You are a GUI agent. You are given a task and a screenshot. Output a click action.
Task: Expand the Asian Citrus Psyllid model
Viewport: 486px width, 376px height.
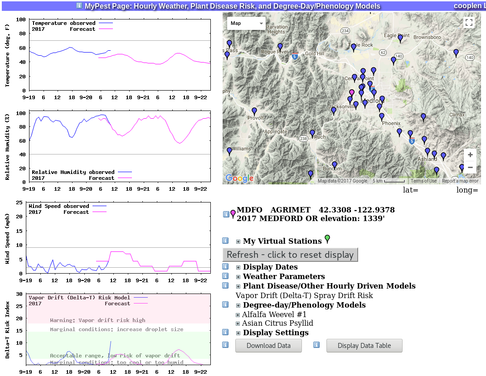[238, 323]
